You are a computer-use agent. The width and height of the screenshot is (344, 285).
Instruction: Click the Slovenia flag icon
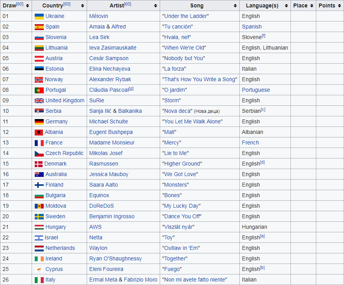pyautogui.click(x=39, y=37)
